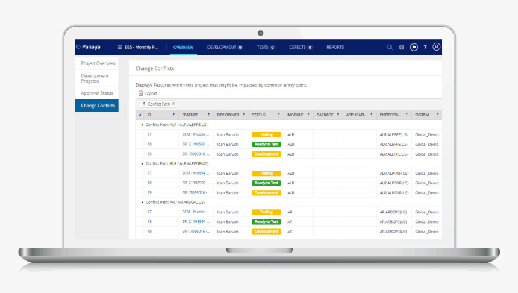Image resolution: width=518 pixels, height=293 pixels.
Task: Filter the MODULE column
Action: tap(308, 115)
